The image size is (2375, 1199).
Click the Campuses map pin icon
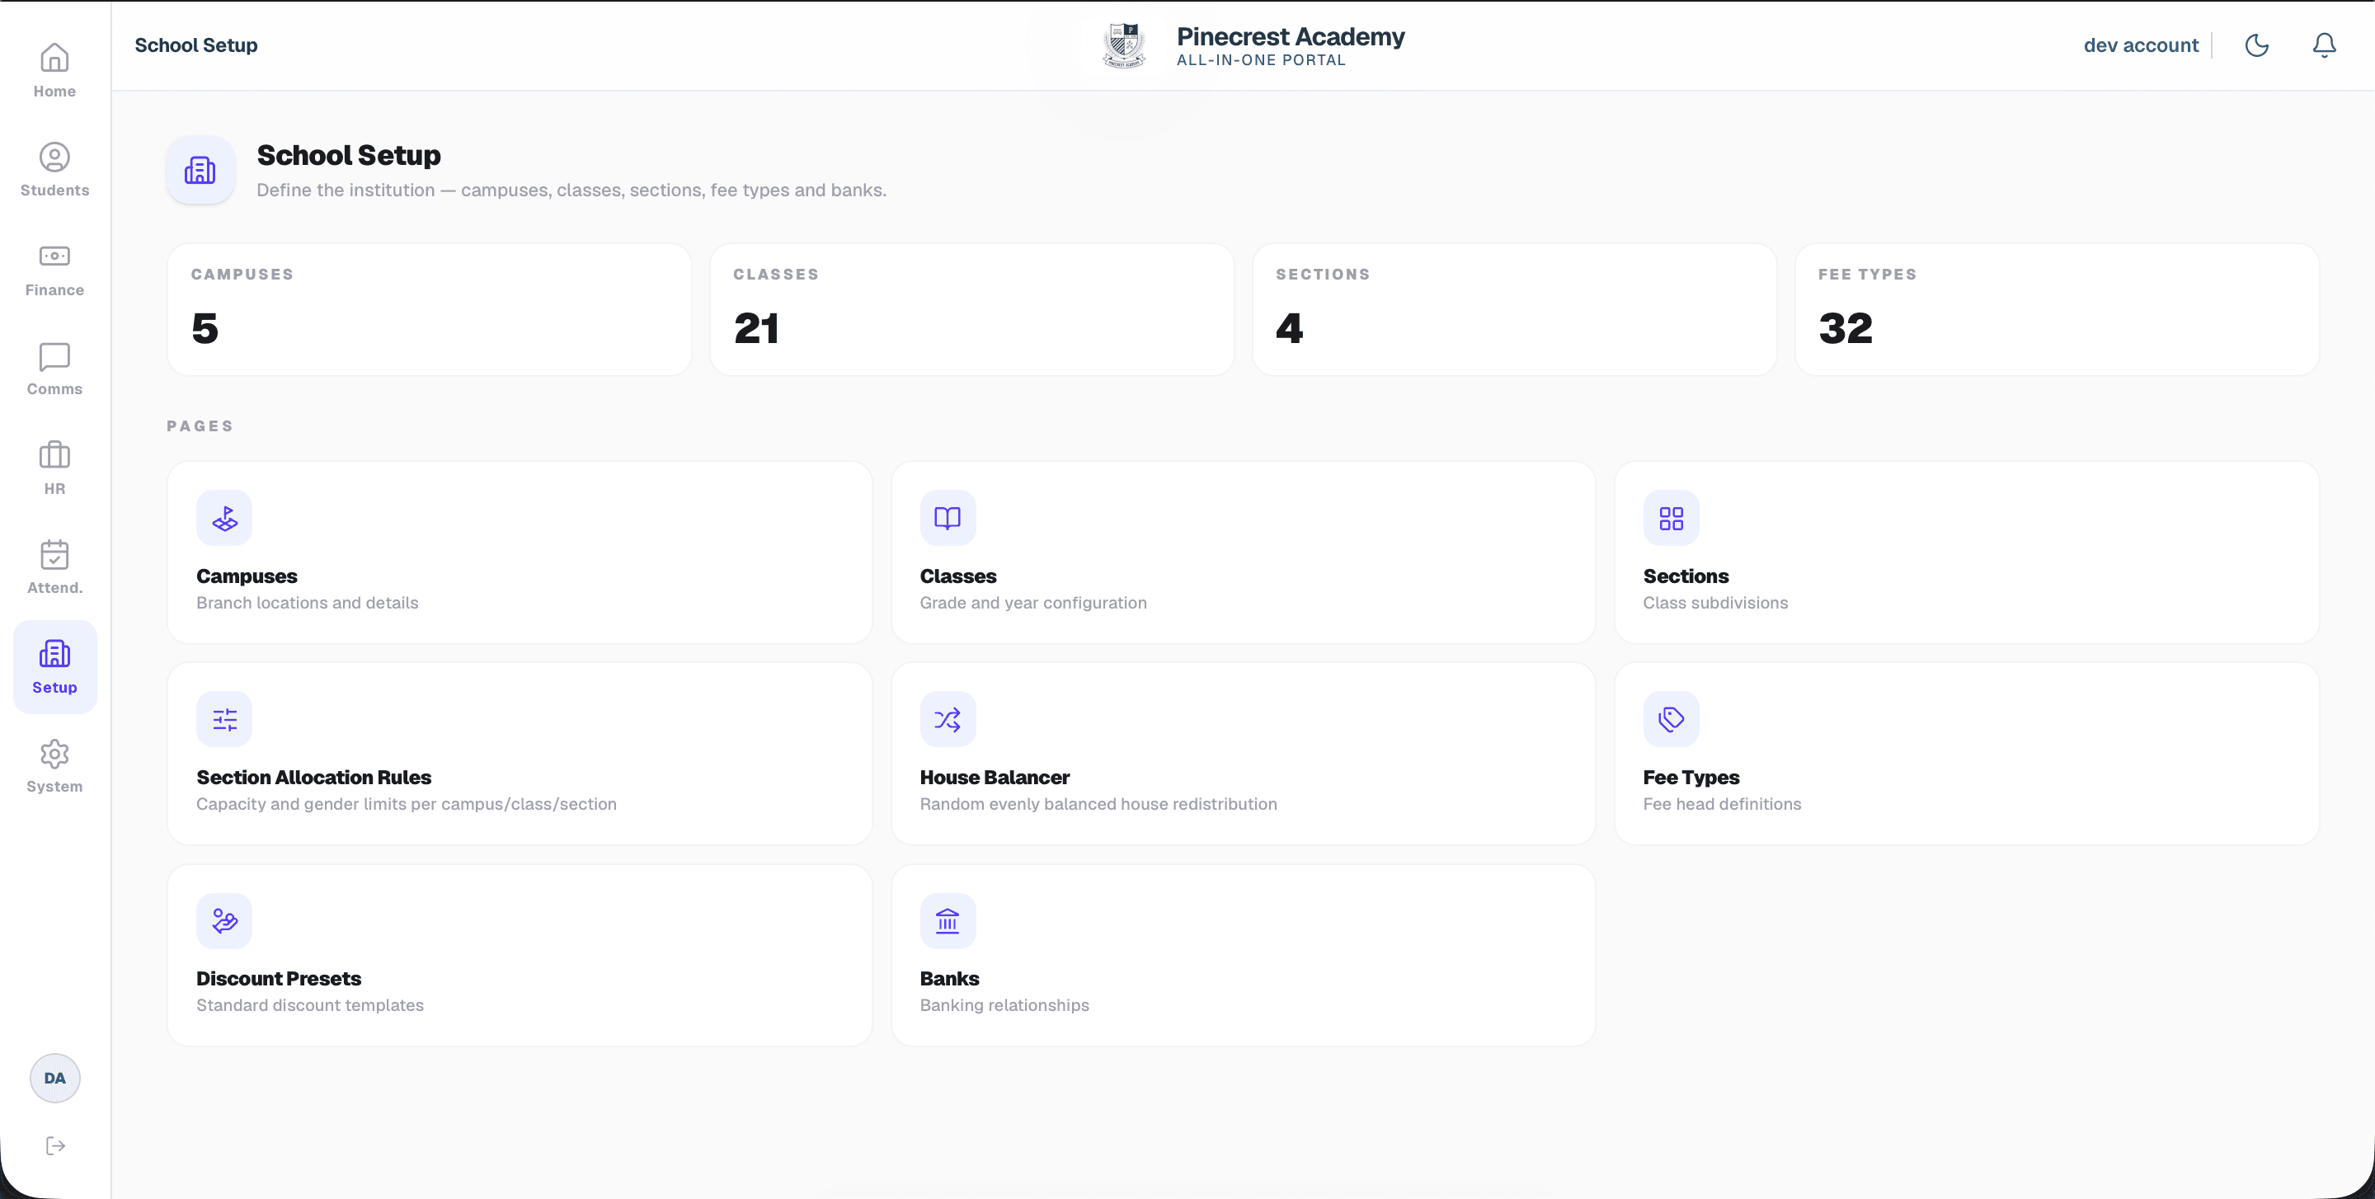(x=224, y=517)
